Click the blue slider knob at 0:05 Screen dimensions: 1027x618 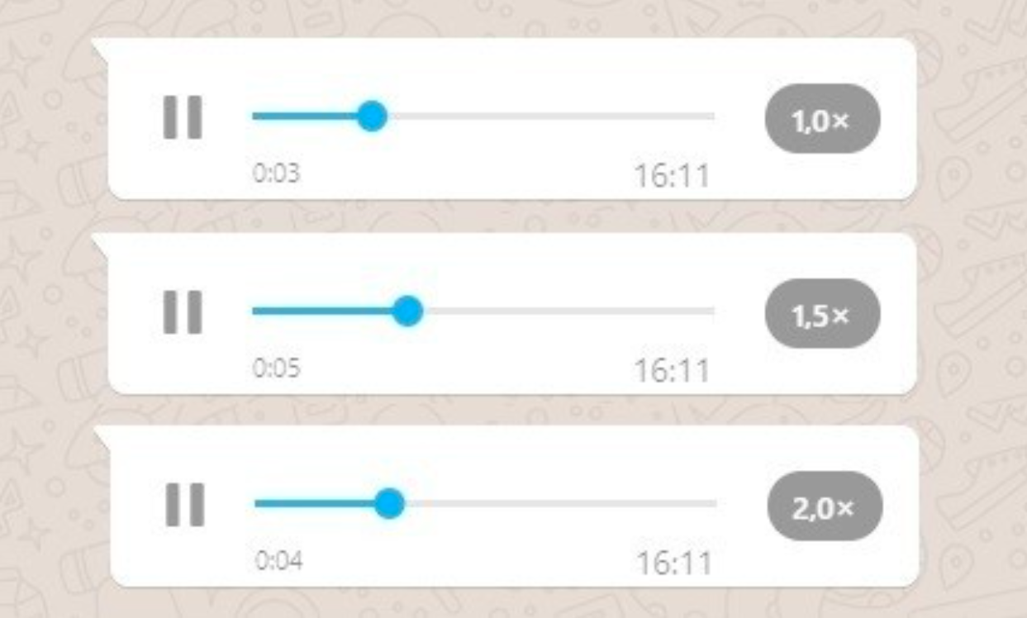(x=407, y=311)
